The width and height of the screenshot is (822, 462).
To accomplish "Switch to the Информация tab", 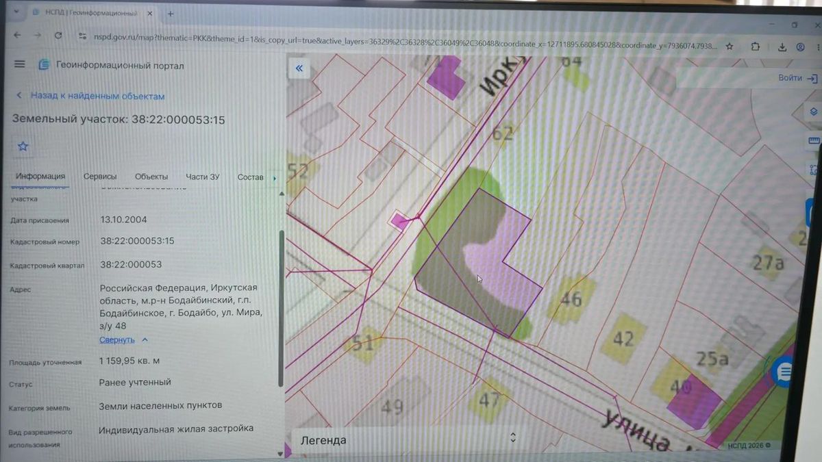I will (x=40, y=177).
